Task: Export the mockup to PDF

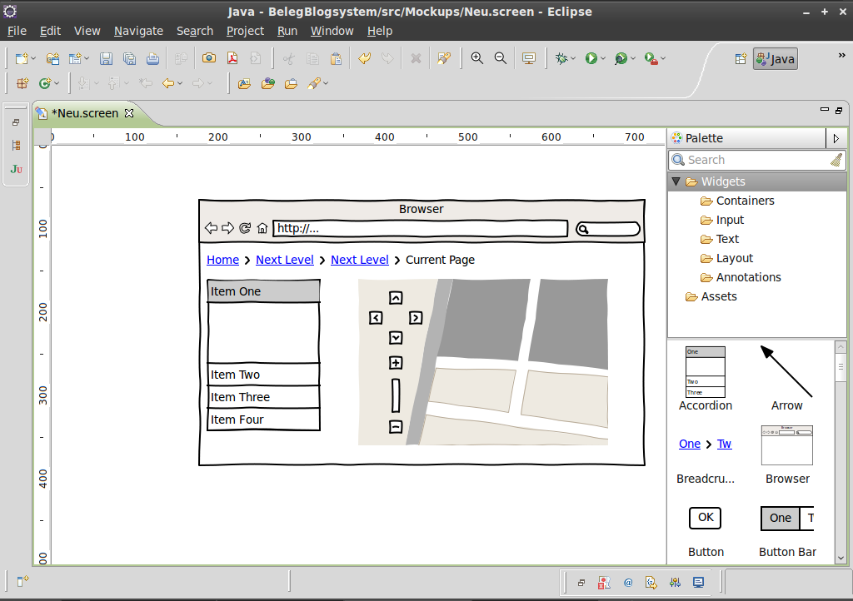Action: tap(232, 58)
